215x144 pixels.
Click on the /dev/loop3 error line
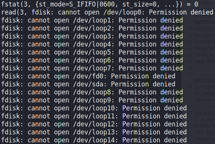[92, 36]
